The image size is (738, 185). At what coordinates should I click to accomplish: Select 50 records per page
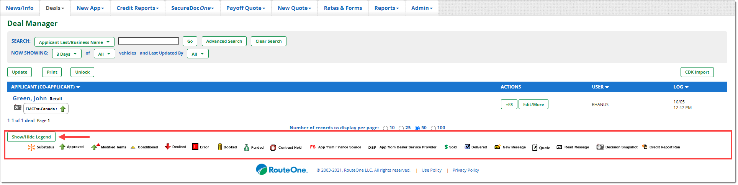pos(417,128)
